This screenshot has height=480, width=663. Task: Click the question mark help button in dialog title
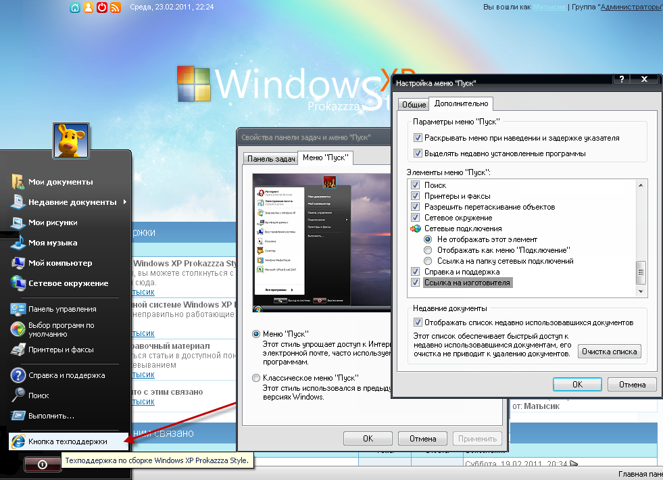(621, 79)
